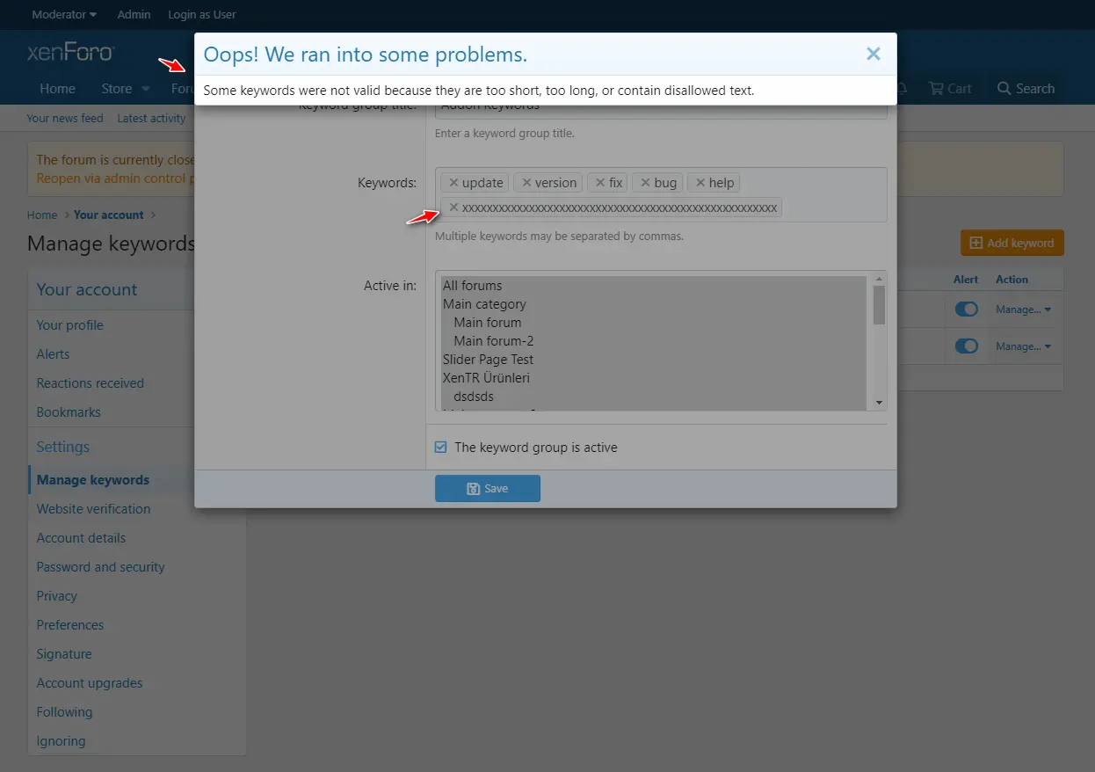Click the Add keyword button
Viewport: 1095px width, 772px height.
pos(1012,244)
